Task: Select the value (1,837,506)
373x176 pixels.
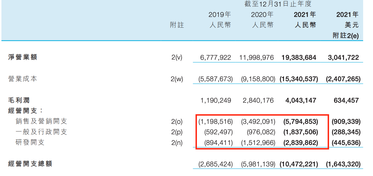Action: coord(300,132)
